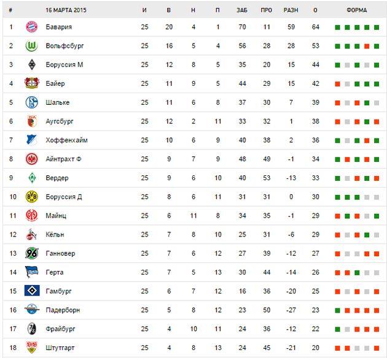Click the Bayer Leverkusen club crest
This screenshot has width=387, height=358.
(31, 83)
